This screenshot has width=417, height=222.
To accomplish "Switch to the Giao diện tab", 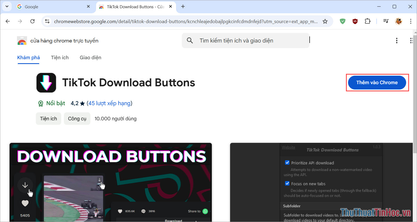I will coord(90,58).
